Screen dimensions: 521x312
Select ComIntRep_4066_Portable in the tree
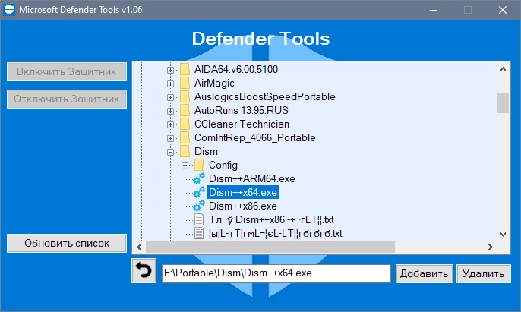255,137
